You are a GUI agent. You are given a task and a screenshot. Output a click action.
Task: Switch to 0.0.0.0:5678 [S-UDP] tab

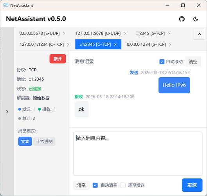click(x=40, y=33)
